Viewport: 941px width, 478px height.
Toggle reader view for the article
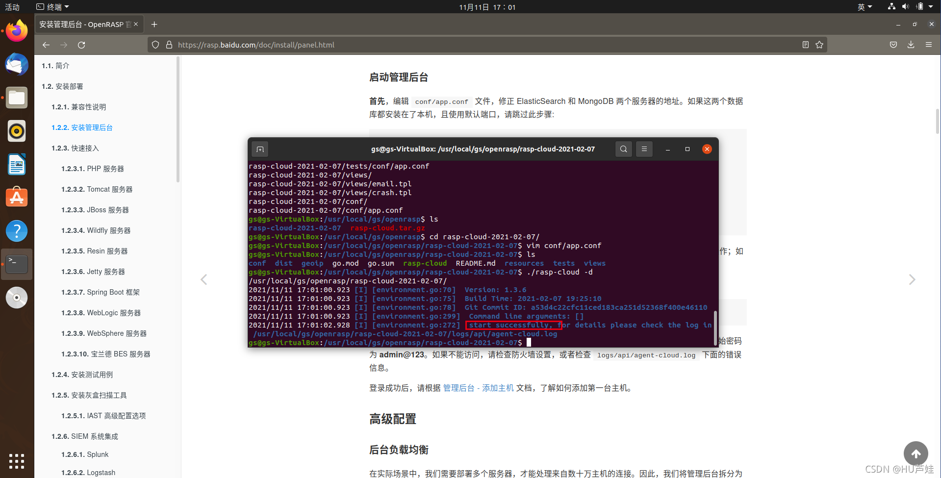click(x=805, y=45)
